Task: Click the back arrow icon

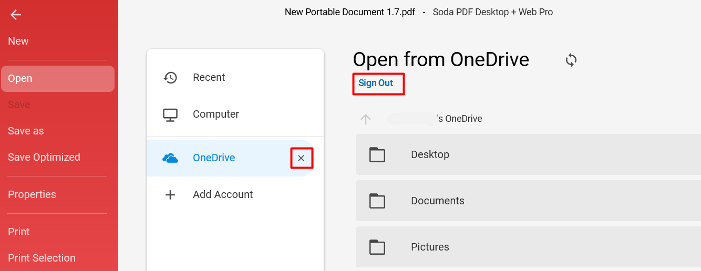Action: pyautogui.click(x=16, y=15)
